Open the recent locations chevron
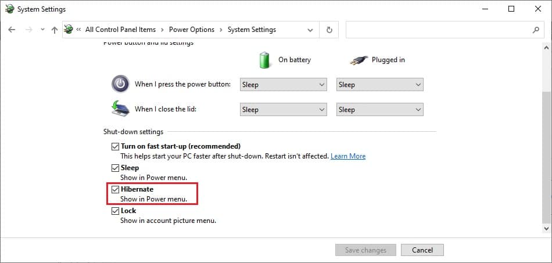Image resolution: width=552 pixels, height=263 pixels. pyautogui.click(x=42, y=30)
